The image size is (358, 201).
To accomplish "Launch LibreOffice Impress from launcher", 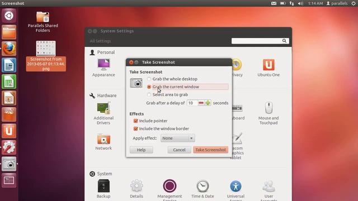I will [9, 98].
